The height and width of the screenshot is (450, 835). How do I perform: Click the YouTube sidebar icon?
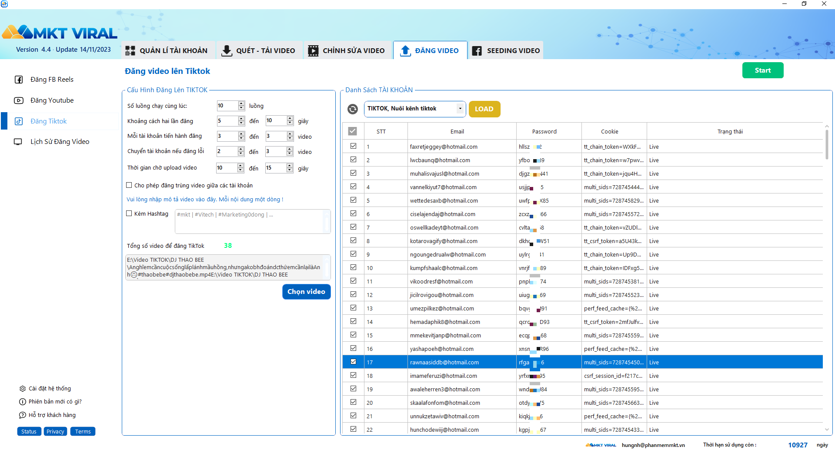pos(19,100)
